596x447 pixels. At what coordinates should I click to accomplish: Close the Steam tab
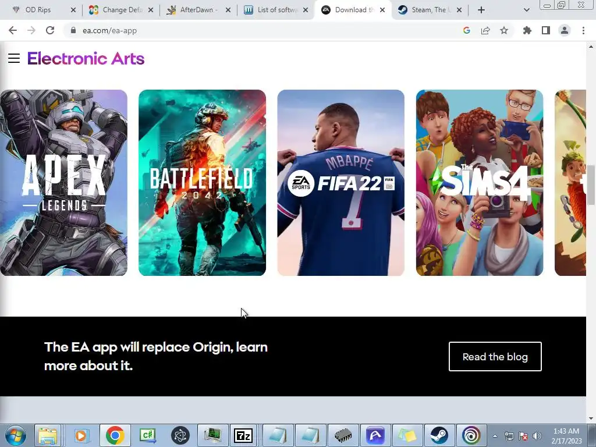459,10
